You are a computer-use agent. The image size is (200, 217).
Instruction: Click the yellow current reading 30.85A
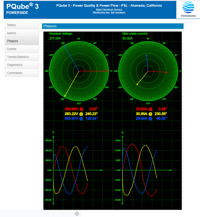point(141,114)
